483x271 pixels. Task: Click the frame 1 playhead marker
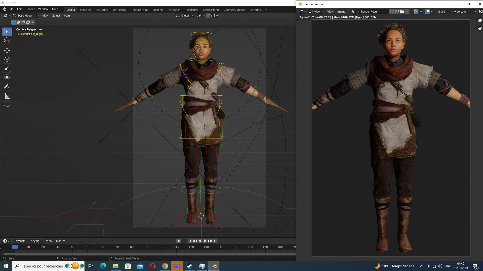pos(15,247)
